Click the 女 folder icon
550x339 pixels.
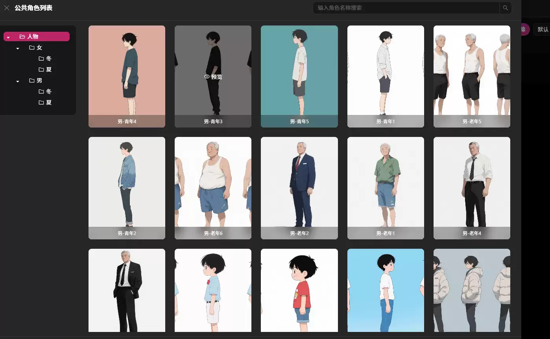32,47
